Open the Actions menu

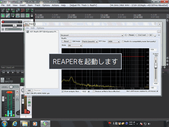[x=55, y=5]
